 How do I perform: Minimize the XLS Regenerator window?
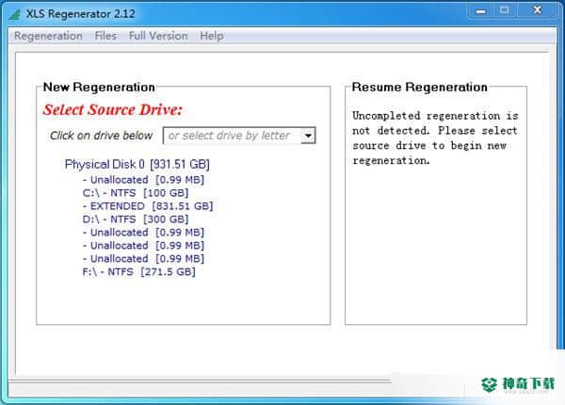tap(480, 11)
